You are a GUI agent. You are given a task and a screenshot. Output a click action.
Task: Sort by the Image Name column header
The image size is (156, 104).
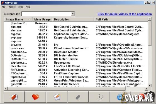pyautogui.click(x=18, y=19)
